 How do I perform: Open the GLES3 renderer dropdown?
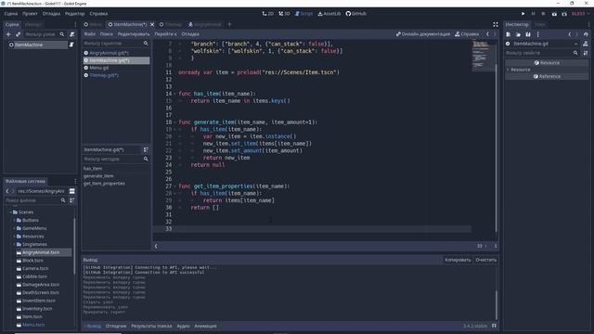tap(580, 14)
